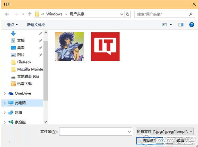Open the 文件名 dropdown arrow
The image size is (198, 147).
pyautogui.click(x=129, y=132)
